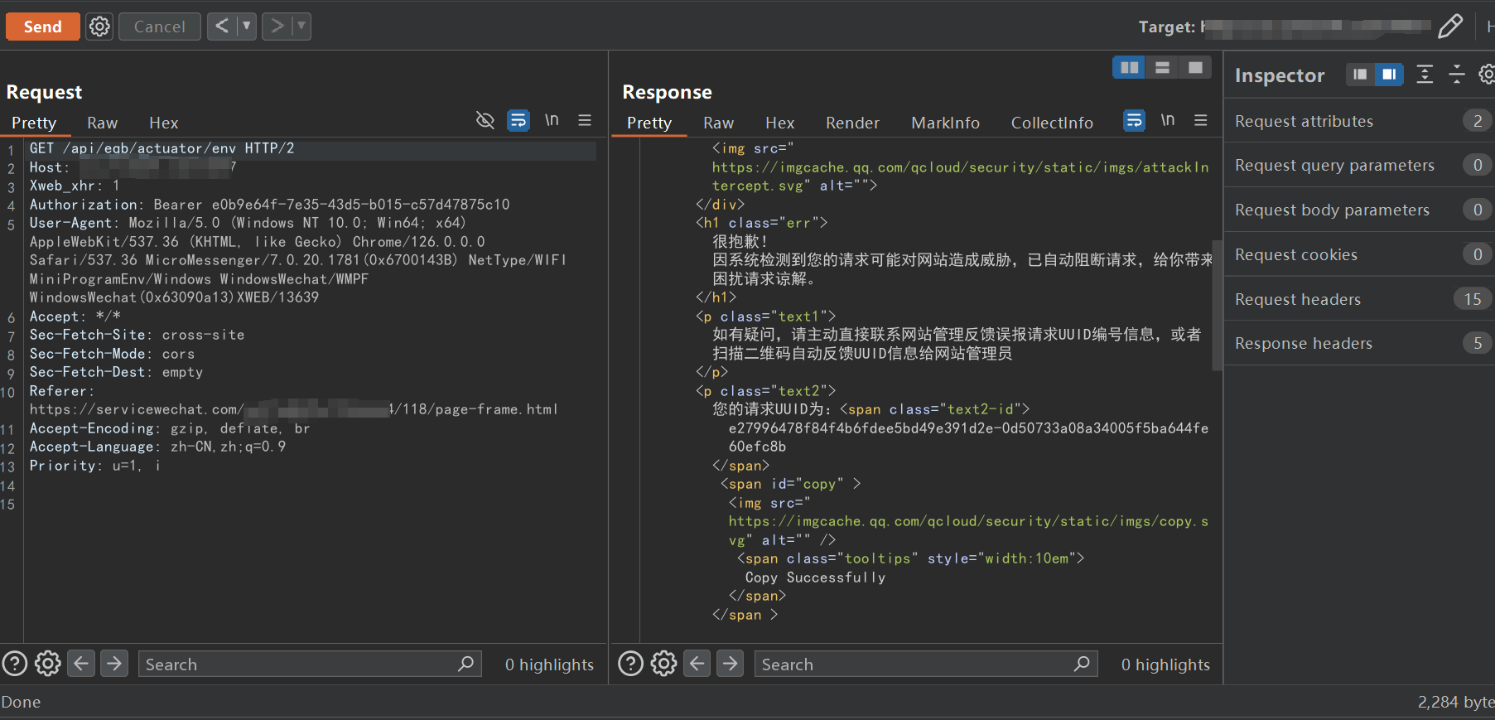Switch to Response Raw tab
Image resolution: width=1495 pixels, height=720 pixels.
pos(719,123)
